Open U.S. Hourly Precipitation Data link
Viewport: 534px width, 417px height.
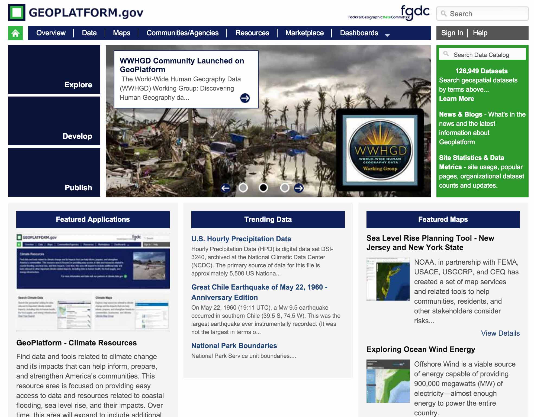click(x=241, y=239)
